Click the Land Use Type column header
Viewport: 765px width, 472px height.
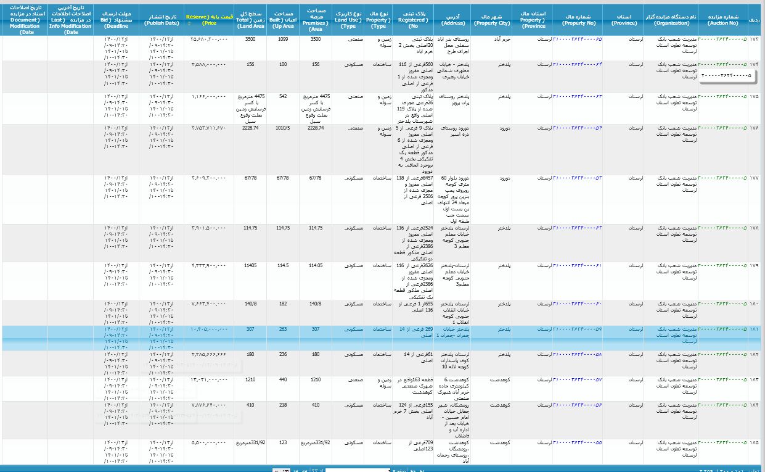(x=348, y=19)
